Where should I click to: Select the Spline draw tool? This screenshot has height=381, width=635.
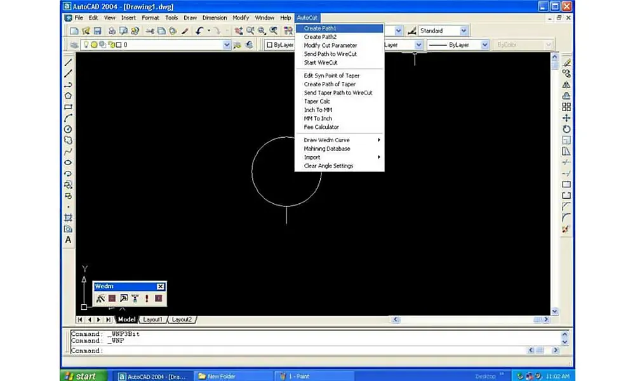[68, 151]
